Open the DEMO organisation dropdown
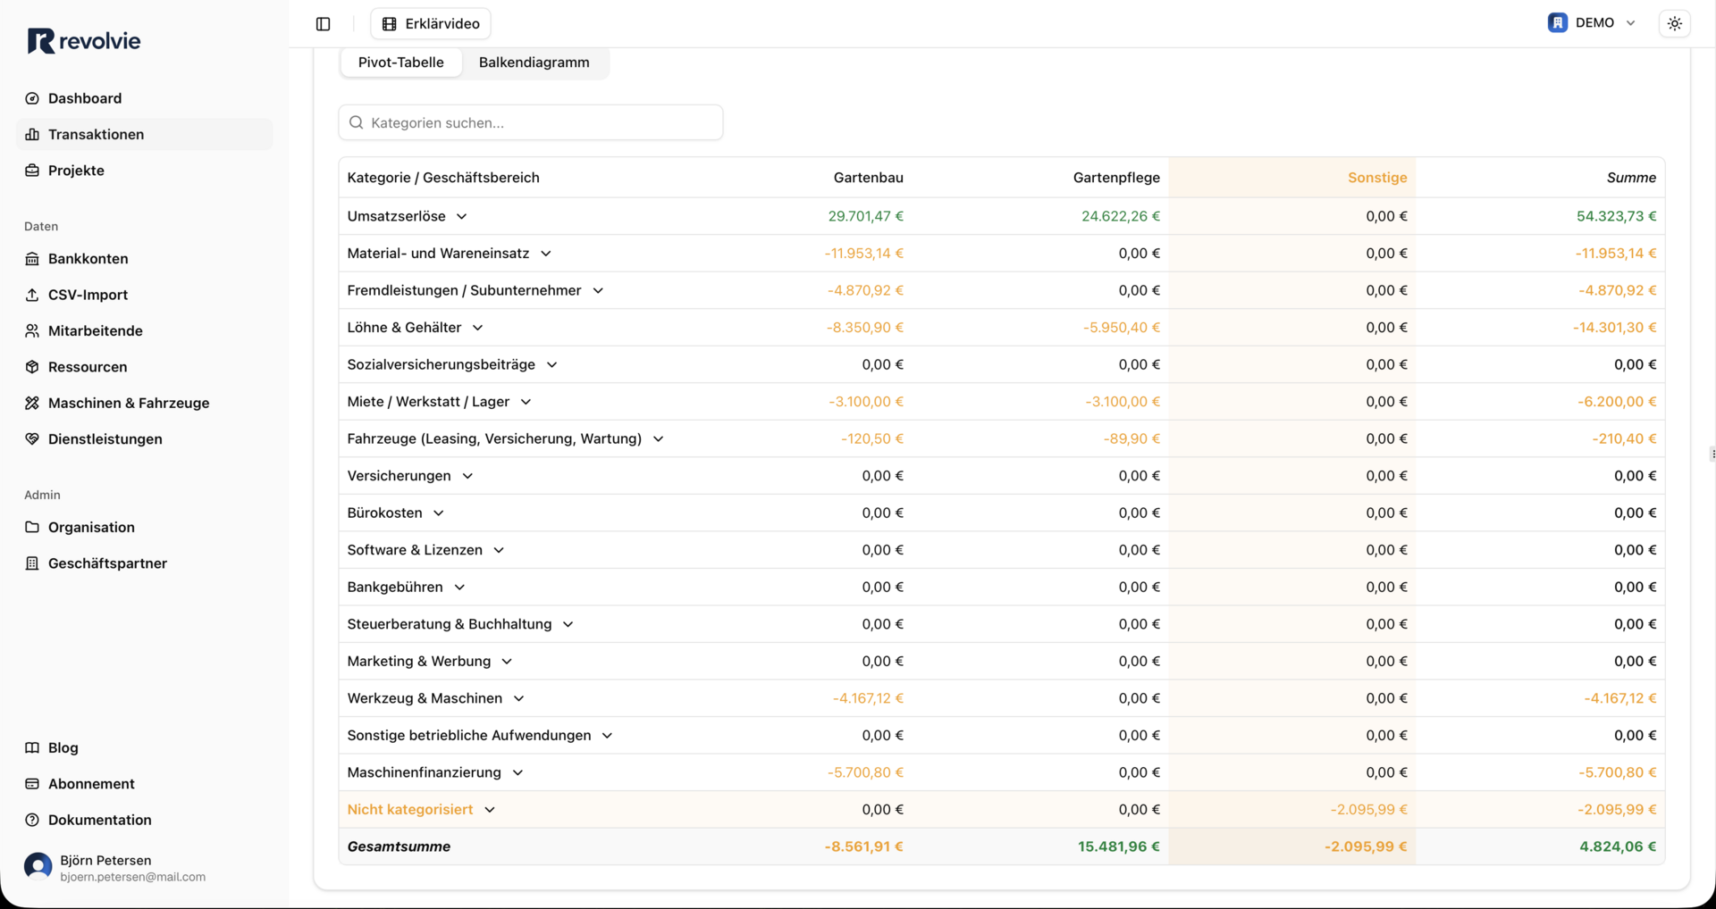 coord(1592,23)
